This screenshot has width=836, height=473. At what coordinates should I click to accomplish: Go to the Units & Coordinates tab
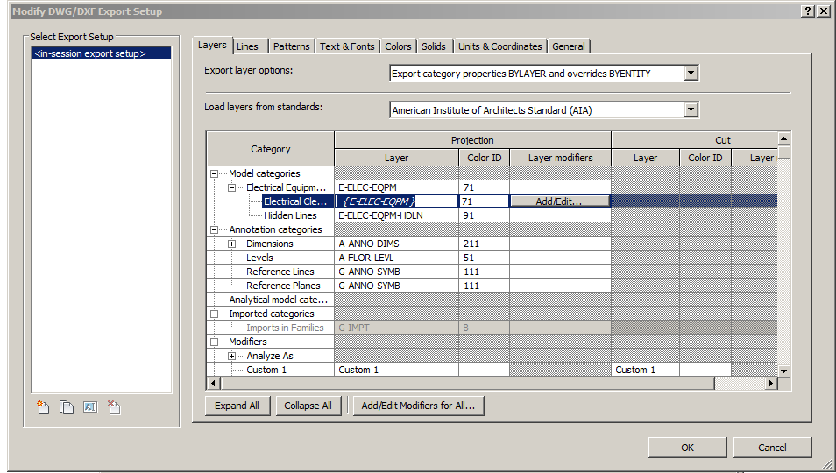tap(499, 46)
